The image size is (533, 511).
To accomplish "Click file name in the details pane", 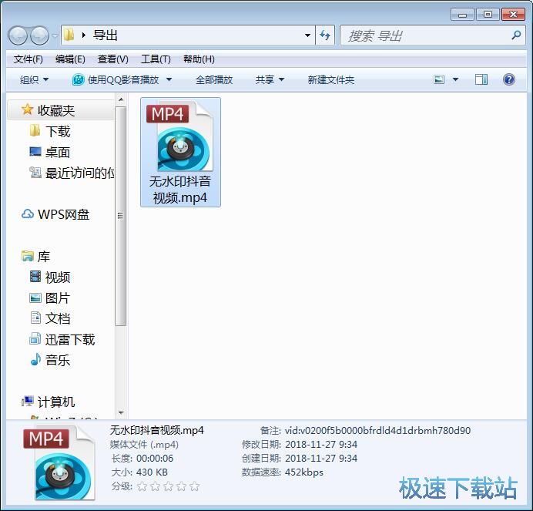I will (156, 430).
